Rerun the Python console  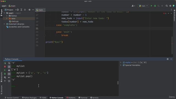tap(5, 63)
